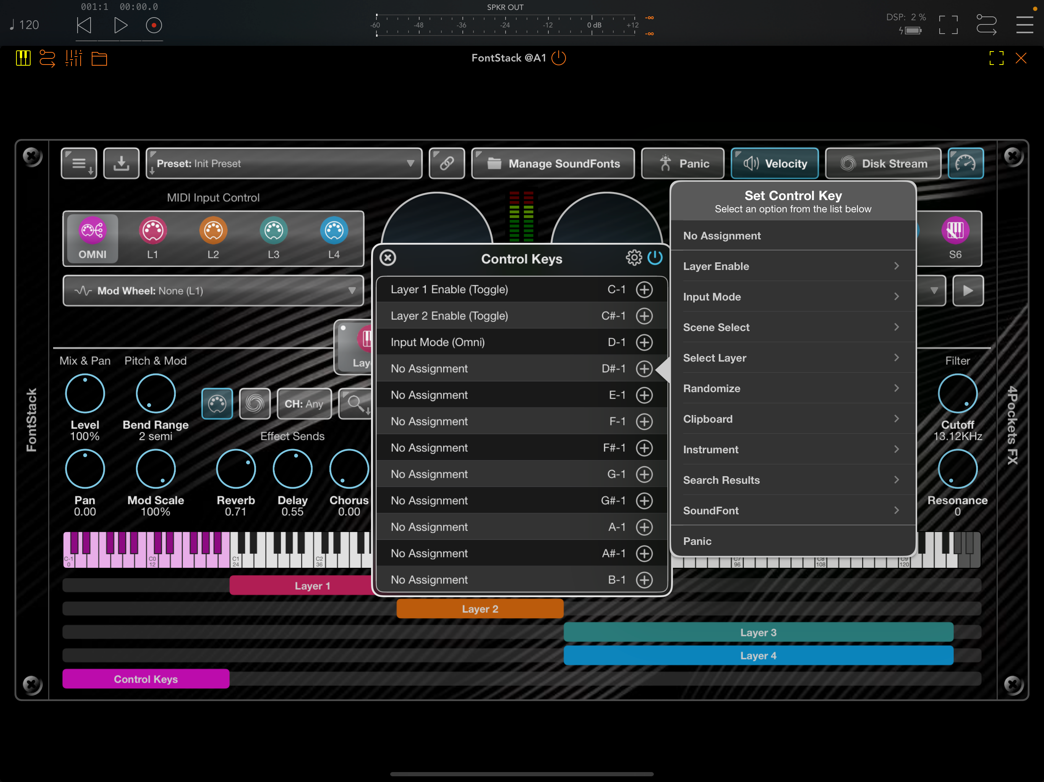Click the Reverb send knob
Image resolution: width=1044 pixels, height=782 pixels.
click(x=235, y=469)
